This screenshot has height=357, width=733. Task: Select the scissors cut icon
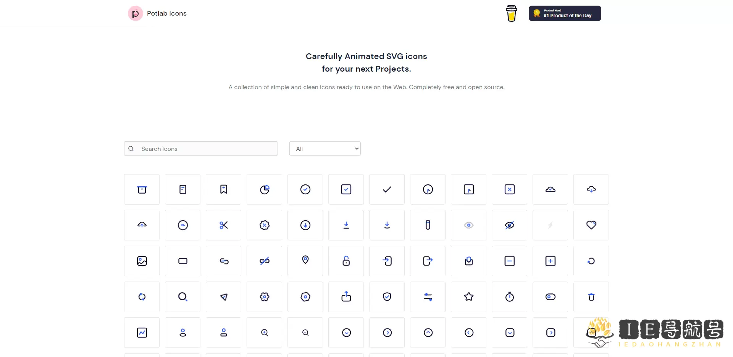click(223, 225)
